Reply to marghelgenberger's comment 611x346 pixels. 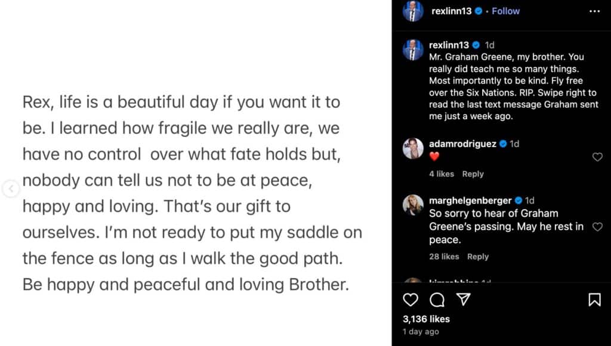tap(478, 257)
